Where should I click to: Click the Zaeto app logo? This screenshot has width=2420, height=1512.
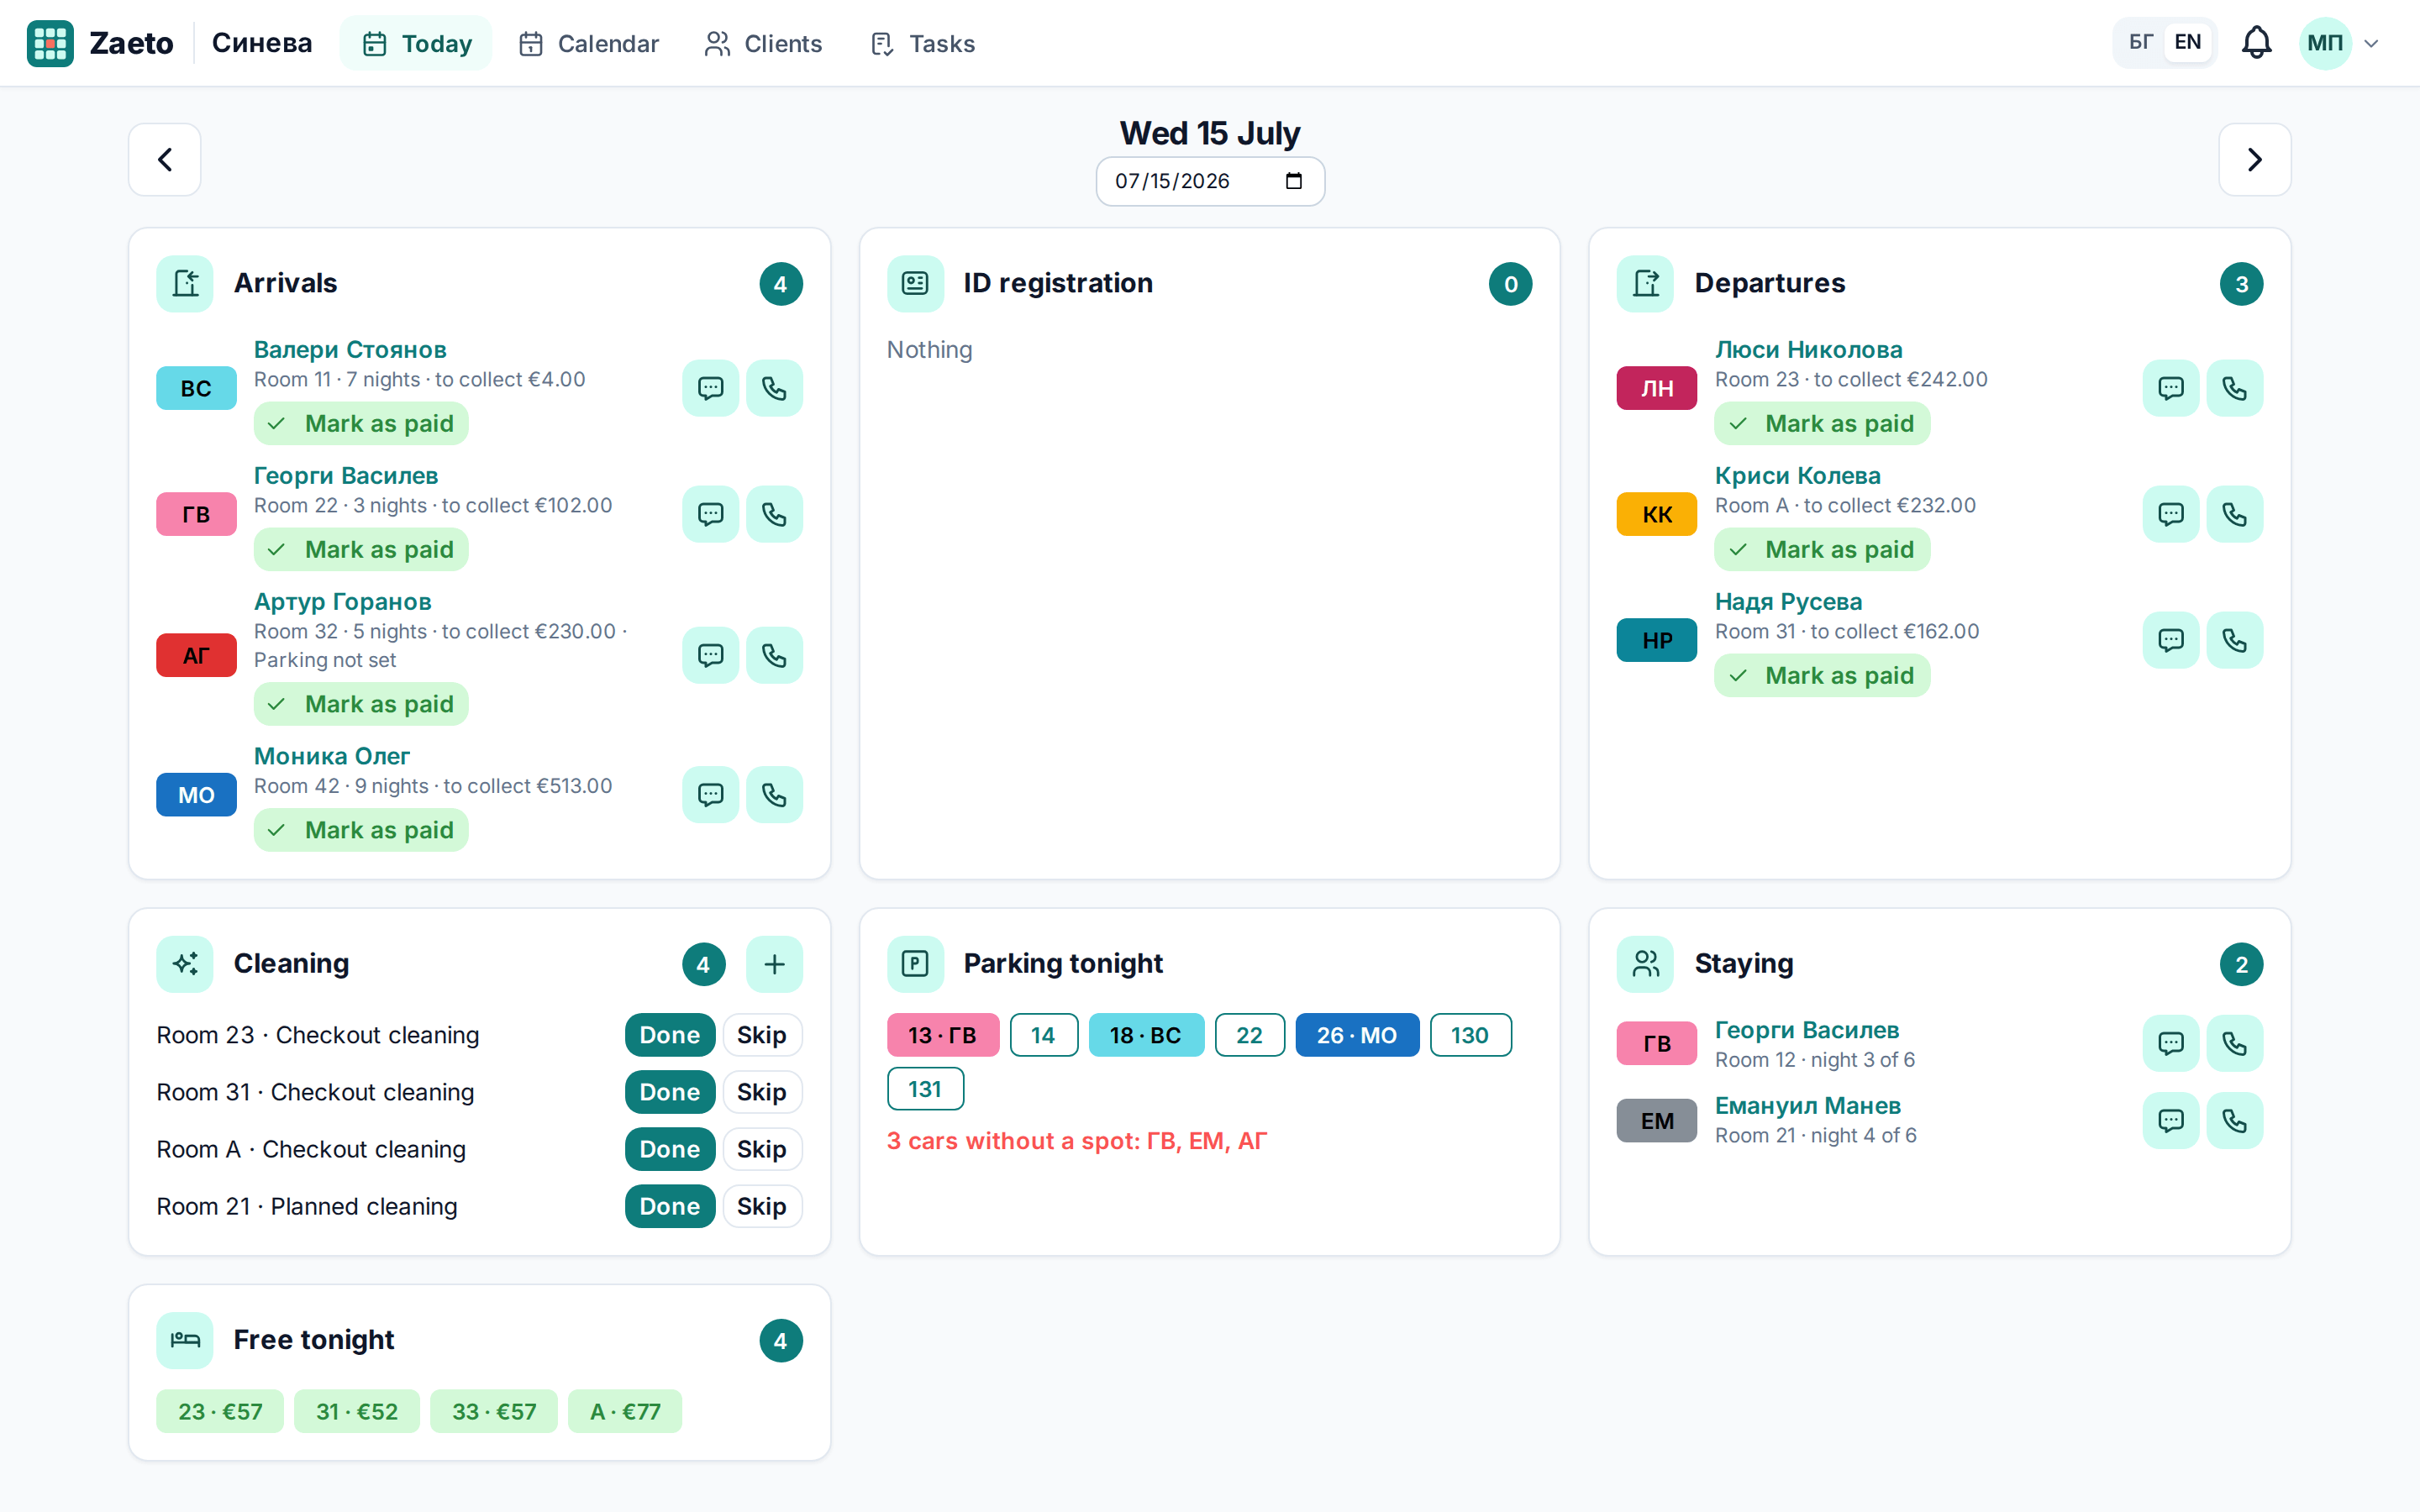click(x=50, y=43)
